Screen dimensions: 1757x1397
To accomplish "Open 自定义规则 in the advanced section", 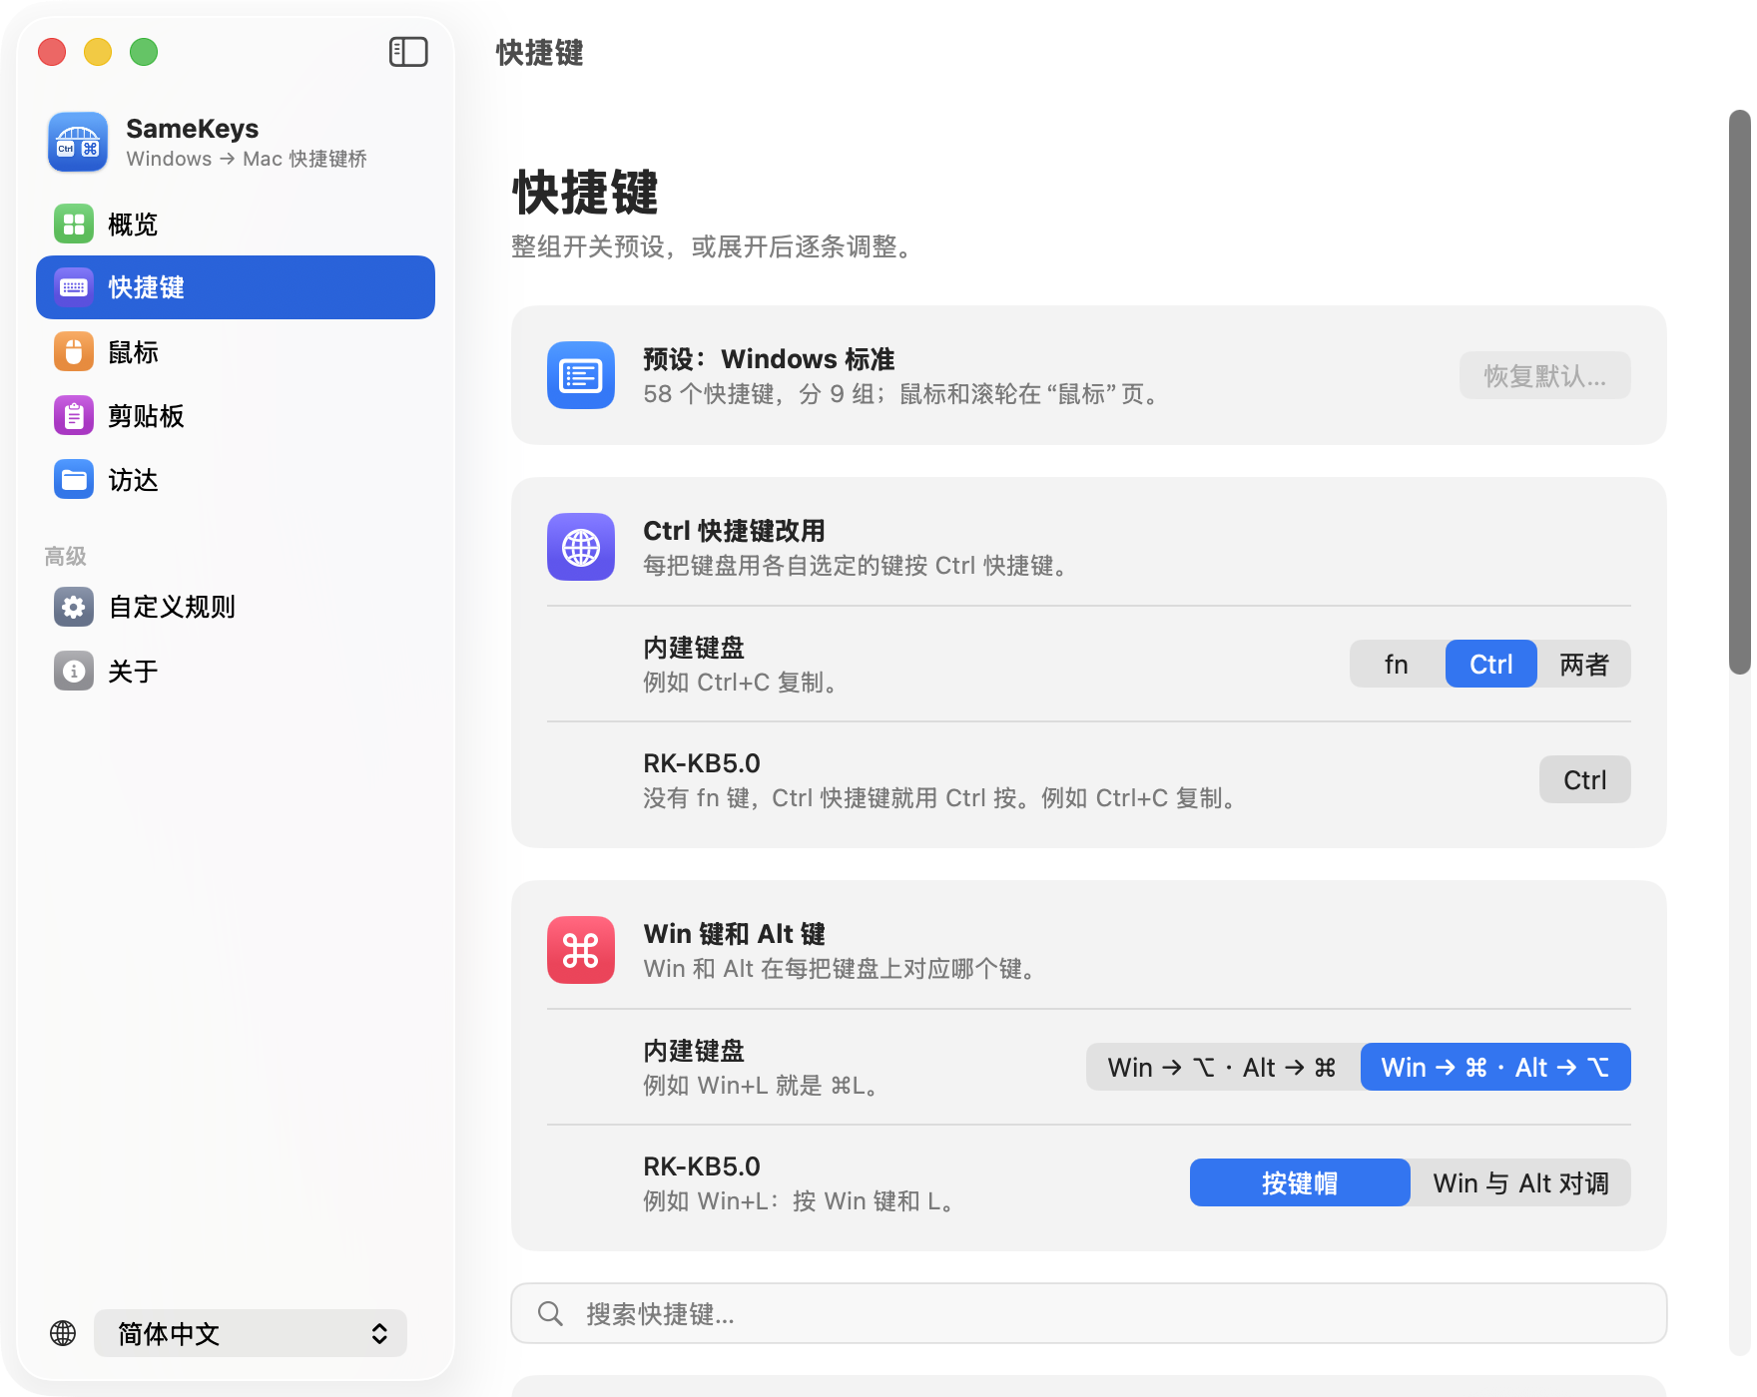I will click(236, 607).
